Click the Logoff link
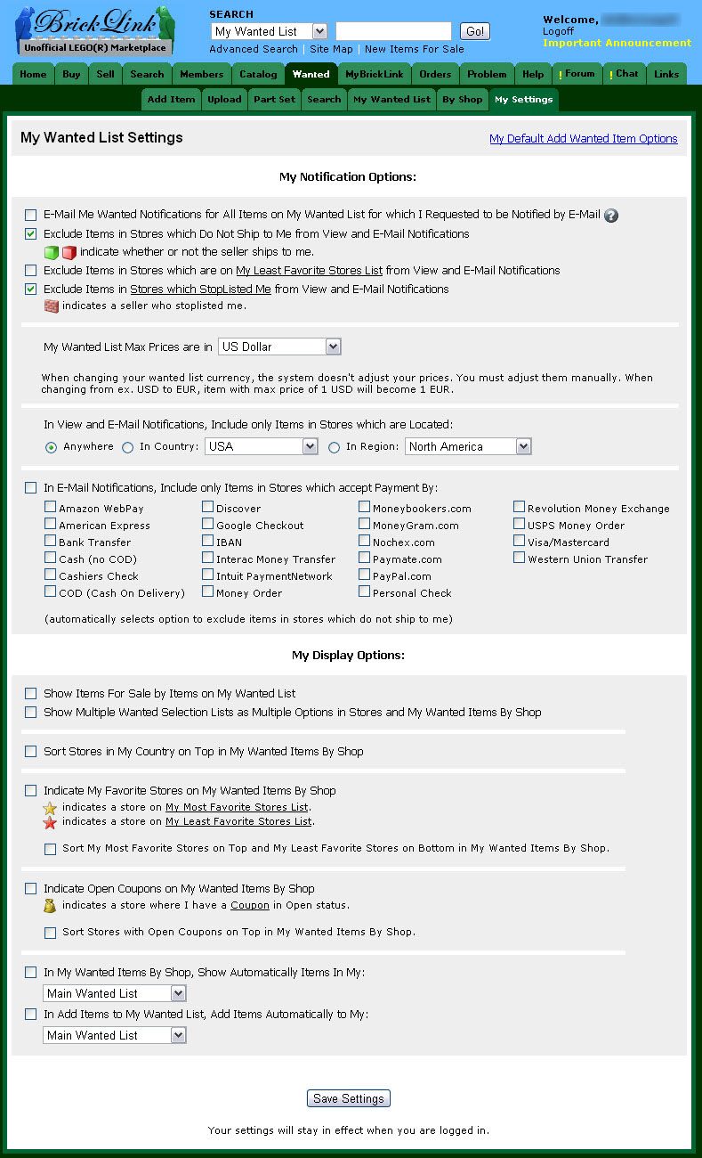The height and width of the screenshot is (1158, 702). pos(559,31)
